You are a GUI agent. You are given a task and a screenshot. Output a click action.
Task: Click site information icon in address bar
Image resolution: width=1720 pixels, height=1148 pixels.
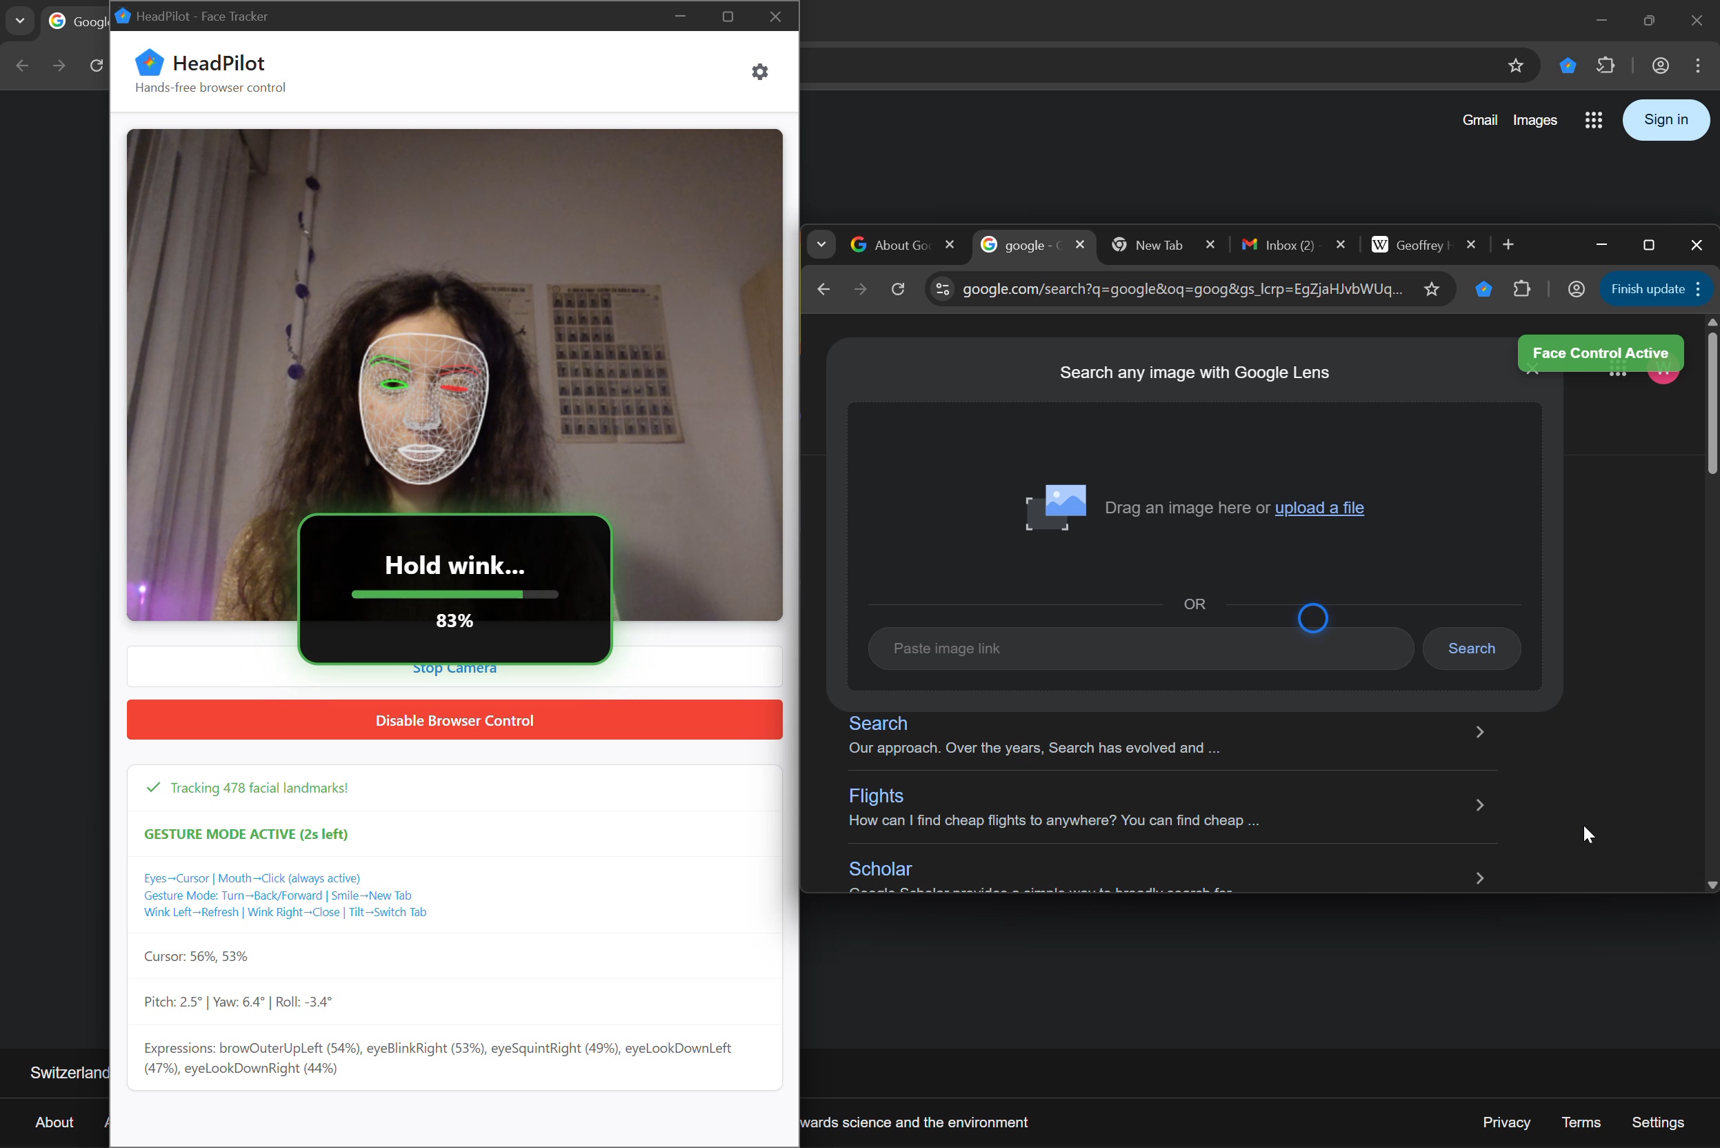point(943,289)
